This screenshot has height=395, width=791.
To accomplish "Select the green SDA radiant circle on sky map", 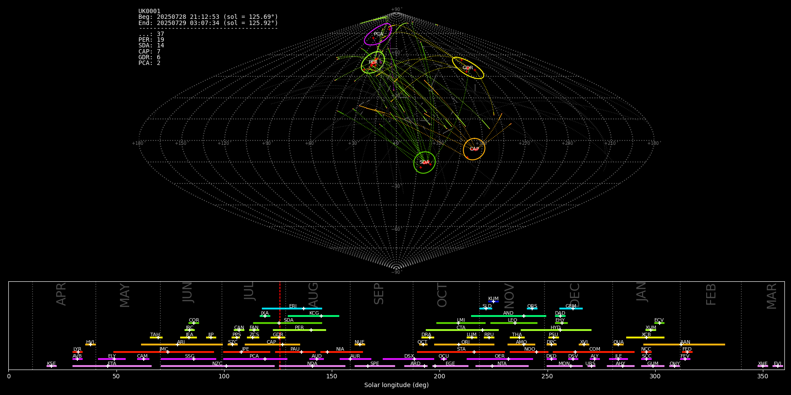I will coord(425,162).
